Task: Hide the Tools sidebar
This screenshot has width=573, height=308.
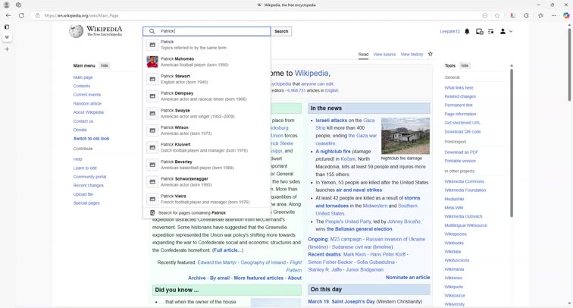Action: [465, 65]
